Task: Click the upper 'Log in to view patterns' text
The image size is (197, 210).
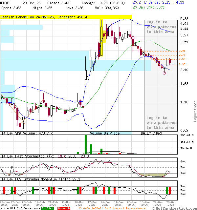Action: coord(161,27)
